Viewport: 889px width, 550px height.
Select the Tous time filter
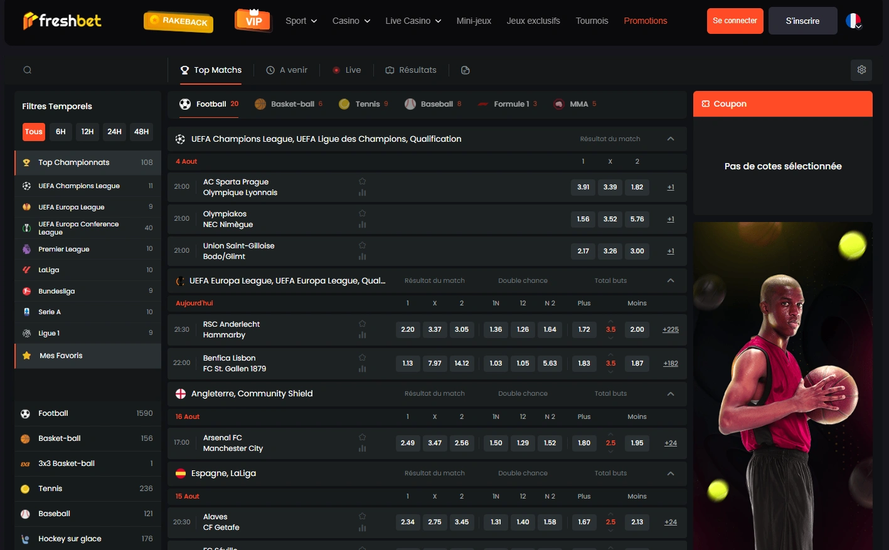[x=34, y=132]
